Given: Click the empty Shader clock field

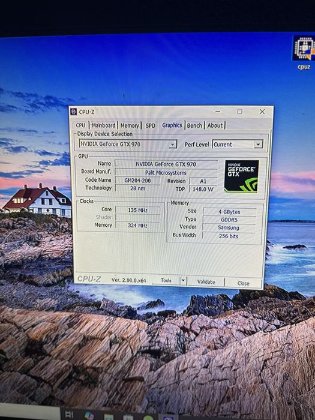Looking at the screenshot, I should coord(137,217).
